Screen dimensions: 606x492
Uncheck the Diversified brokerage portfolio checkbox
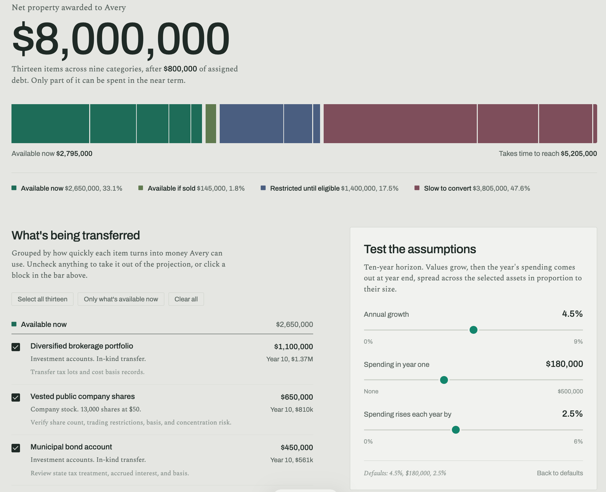(x=16, y=347)
